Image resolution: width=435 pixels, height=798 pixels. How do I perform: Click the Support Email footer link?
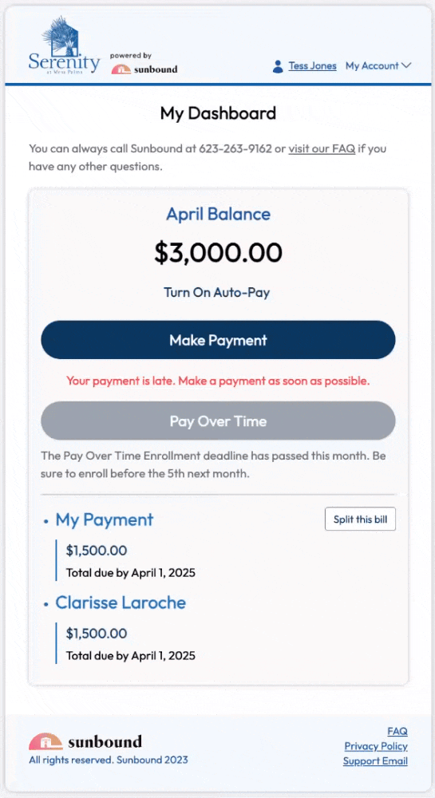click(375, 761)
